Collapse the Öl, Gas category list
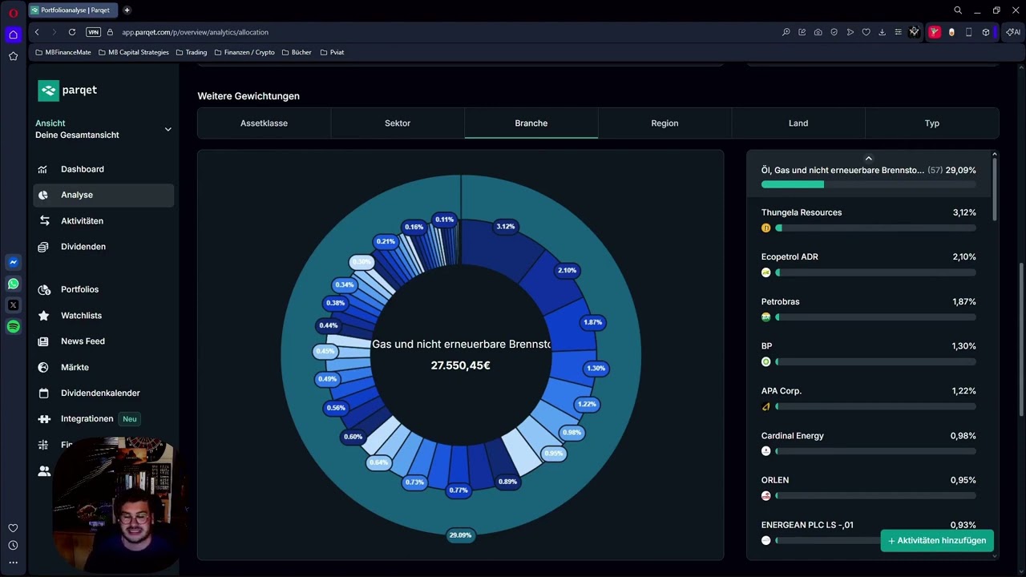Image resolution: width=1026 pixels, height=577 pixels. (868, 158)
